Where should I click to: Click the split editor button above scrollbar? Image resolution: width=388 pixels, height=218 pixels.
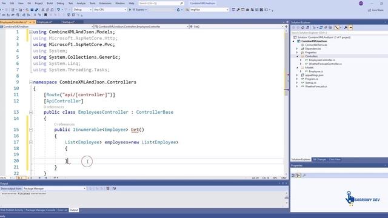click(286, 27)
